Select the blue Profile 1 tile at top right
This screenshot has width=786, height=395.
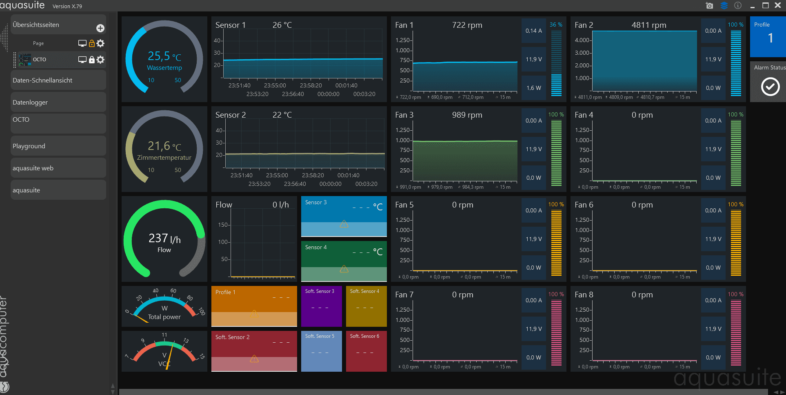(x=768, y=37)
